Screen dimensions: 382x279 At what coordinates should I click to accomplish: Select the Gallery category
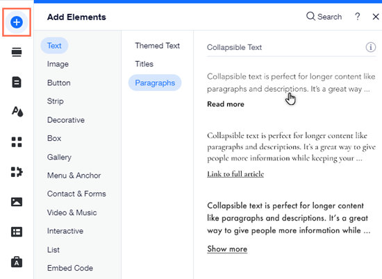[59, 157]
